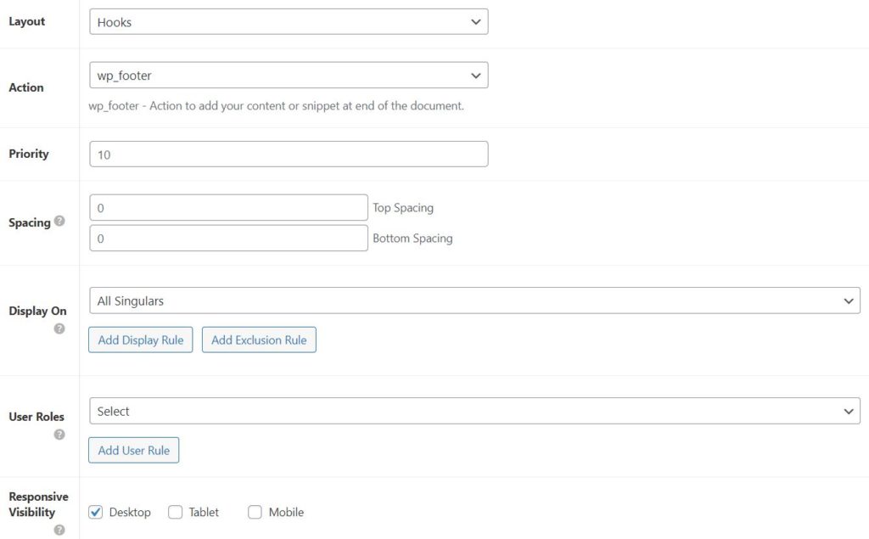The height and width of the screenshot is (539, 869).
Task: Click the help icon next to Spacing
Action: point(59,221)
